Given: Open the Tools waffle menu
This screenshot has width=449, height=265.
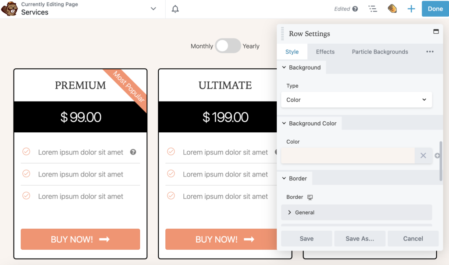Looking at the screenshot, I should [x=392, y=8].
